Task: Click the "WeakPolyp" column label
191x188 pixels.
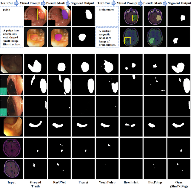Action: (107, 182)
